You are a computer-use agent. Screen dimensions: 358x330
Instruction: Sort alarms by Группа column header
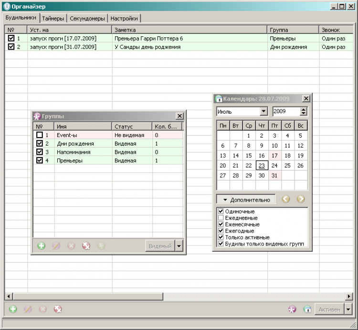(x=293, y=30)
